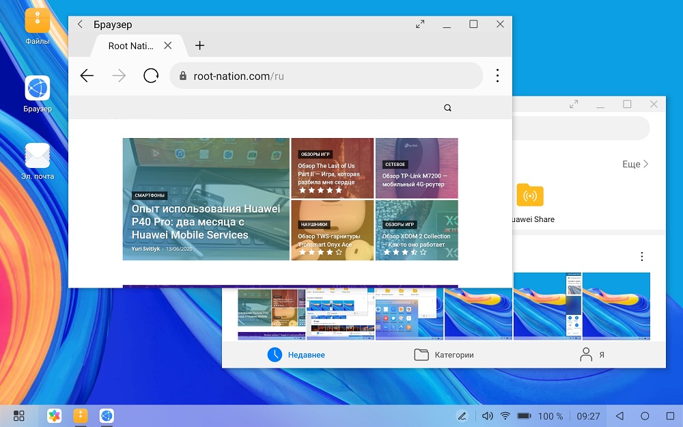The height and width of the screenshot is (427, 683).
Task: Open the Browser app in taskbar
Action: 107,415
